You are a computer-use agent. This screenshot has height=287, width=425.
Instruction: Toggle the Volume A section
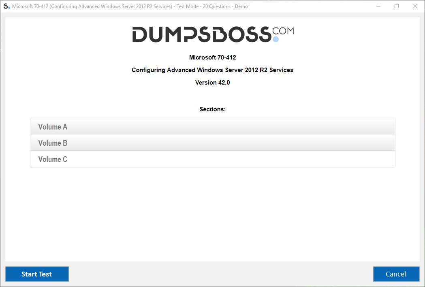point(212,127)
